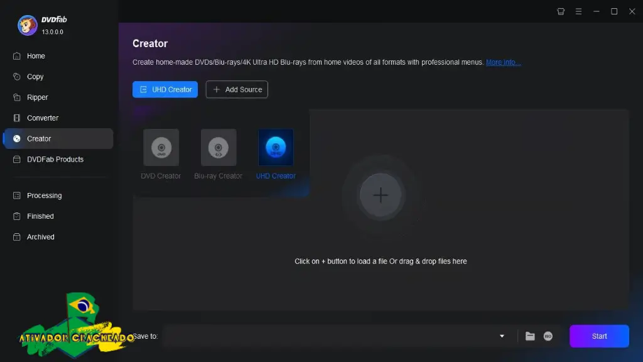Select folder output icon
The height and width of the screenshot is (362, 643).
530,336
